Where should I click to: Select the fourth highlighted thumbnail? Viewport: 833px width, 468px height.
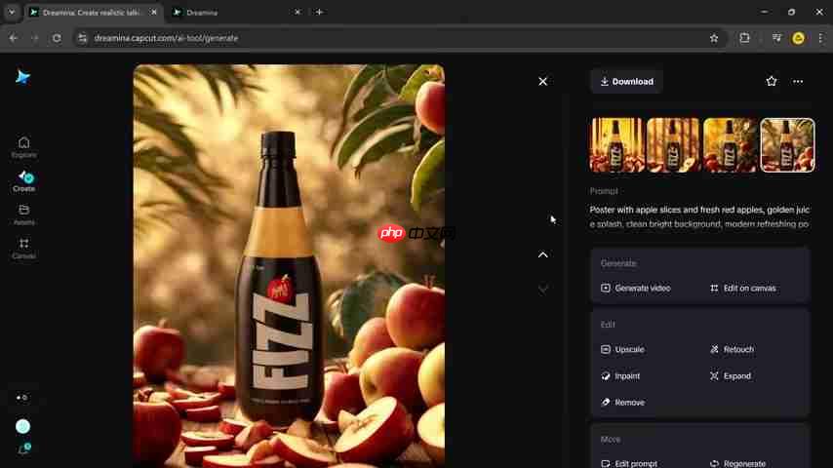pos(787,145)
